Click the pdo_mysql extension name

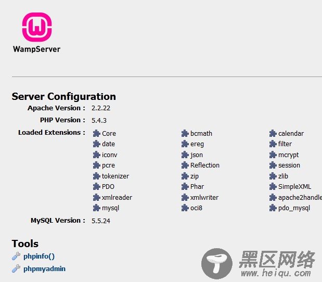(294, 208)
